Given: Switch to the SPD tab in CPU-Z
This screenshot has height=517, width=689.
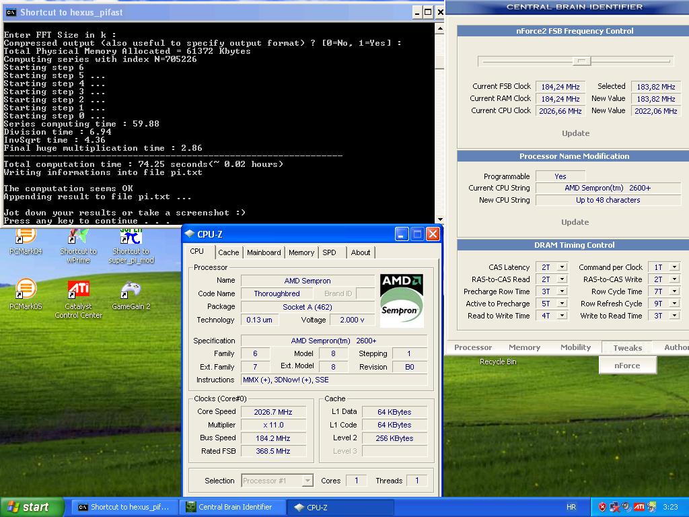Looking at the screenshot, I should pos(329,252).
